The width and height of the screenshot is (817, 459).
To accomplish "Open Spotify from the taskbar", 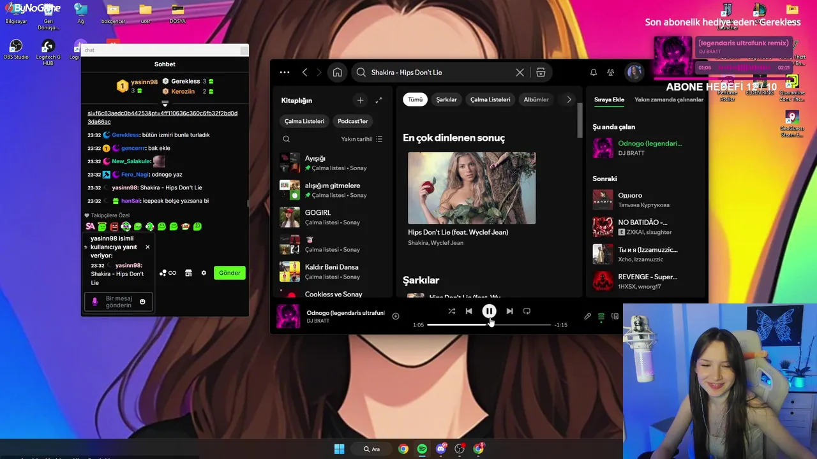I will (x=422, y=449).
